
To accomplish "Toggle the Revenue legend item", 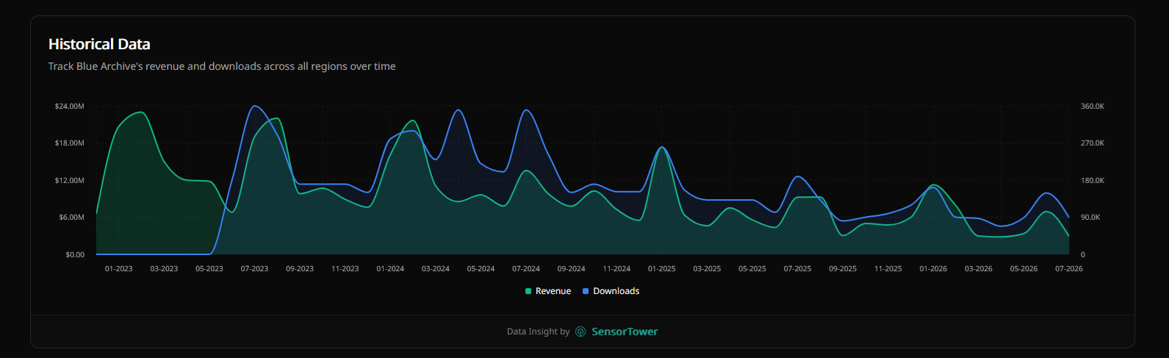I will pyautogui.click(x=548, y=291).
